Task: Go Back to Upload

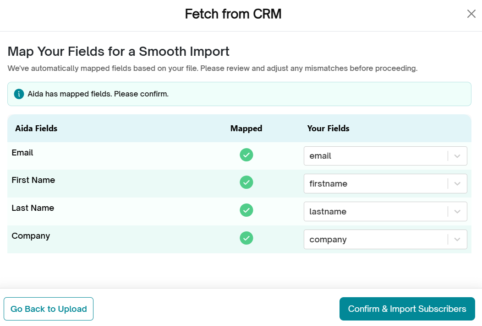Action: coord(49,309)
